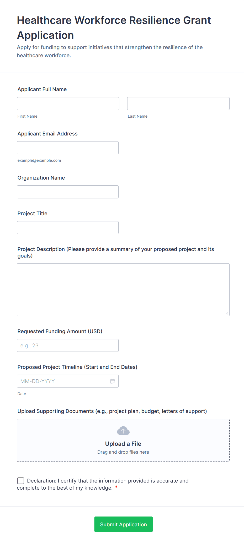Click the 'Drag and drop files here' text
The image size is (244, 545).
pyautogui.click(x=123, y=452)
